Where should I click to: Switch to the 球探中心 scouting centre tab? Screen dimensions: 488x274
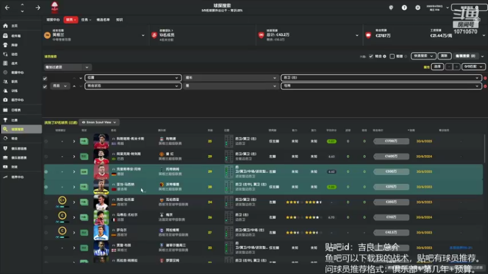click(x=53, y=19)
